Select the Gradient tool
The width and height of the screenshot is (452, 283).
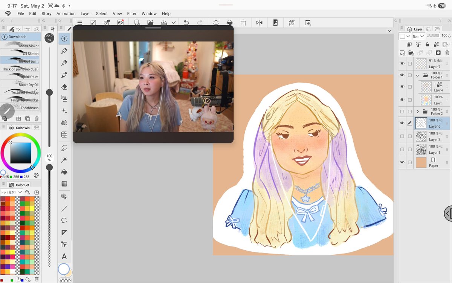(64, 184)
